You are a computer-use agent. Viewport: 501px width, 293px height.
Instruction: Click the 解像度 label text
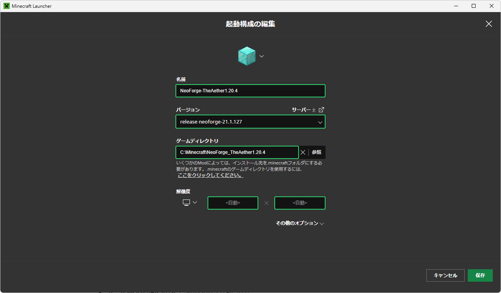pyautogui.click(x=183, y=191)
